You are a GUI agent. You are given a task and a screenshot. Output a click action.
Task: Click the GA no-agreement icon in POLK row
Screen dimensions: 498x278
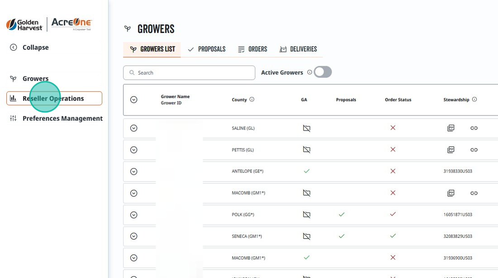coord(307,215)
